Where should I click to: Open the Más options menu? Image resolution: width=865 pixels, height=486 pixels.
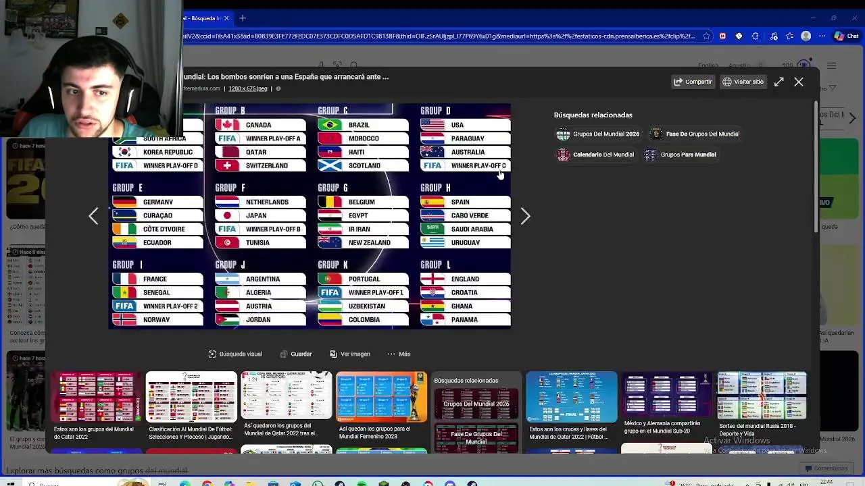(x=399, y=354)
